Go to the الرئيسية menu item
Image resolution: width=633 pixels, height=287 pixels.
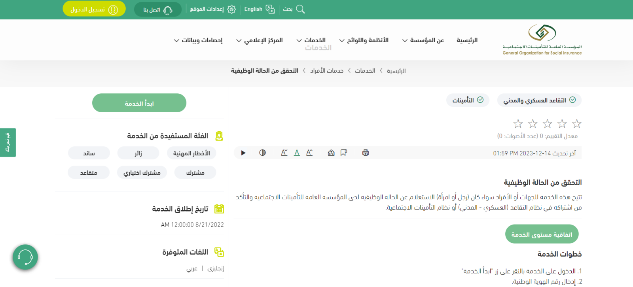(467, 40)
